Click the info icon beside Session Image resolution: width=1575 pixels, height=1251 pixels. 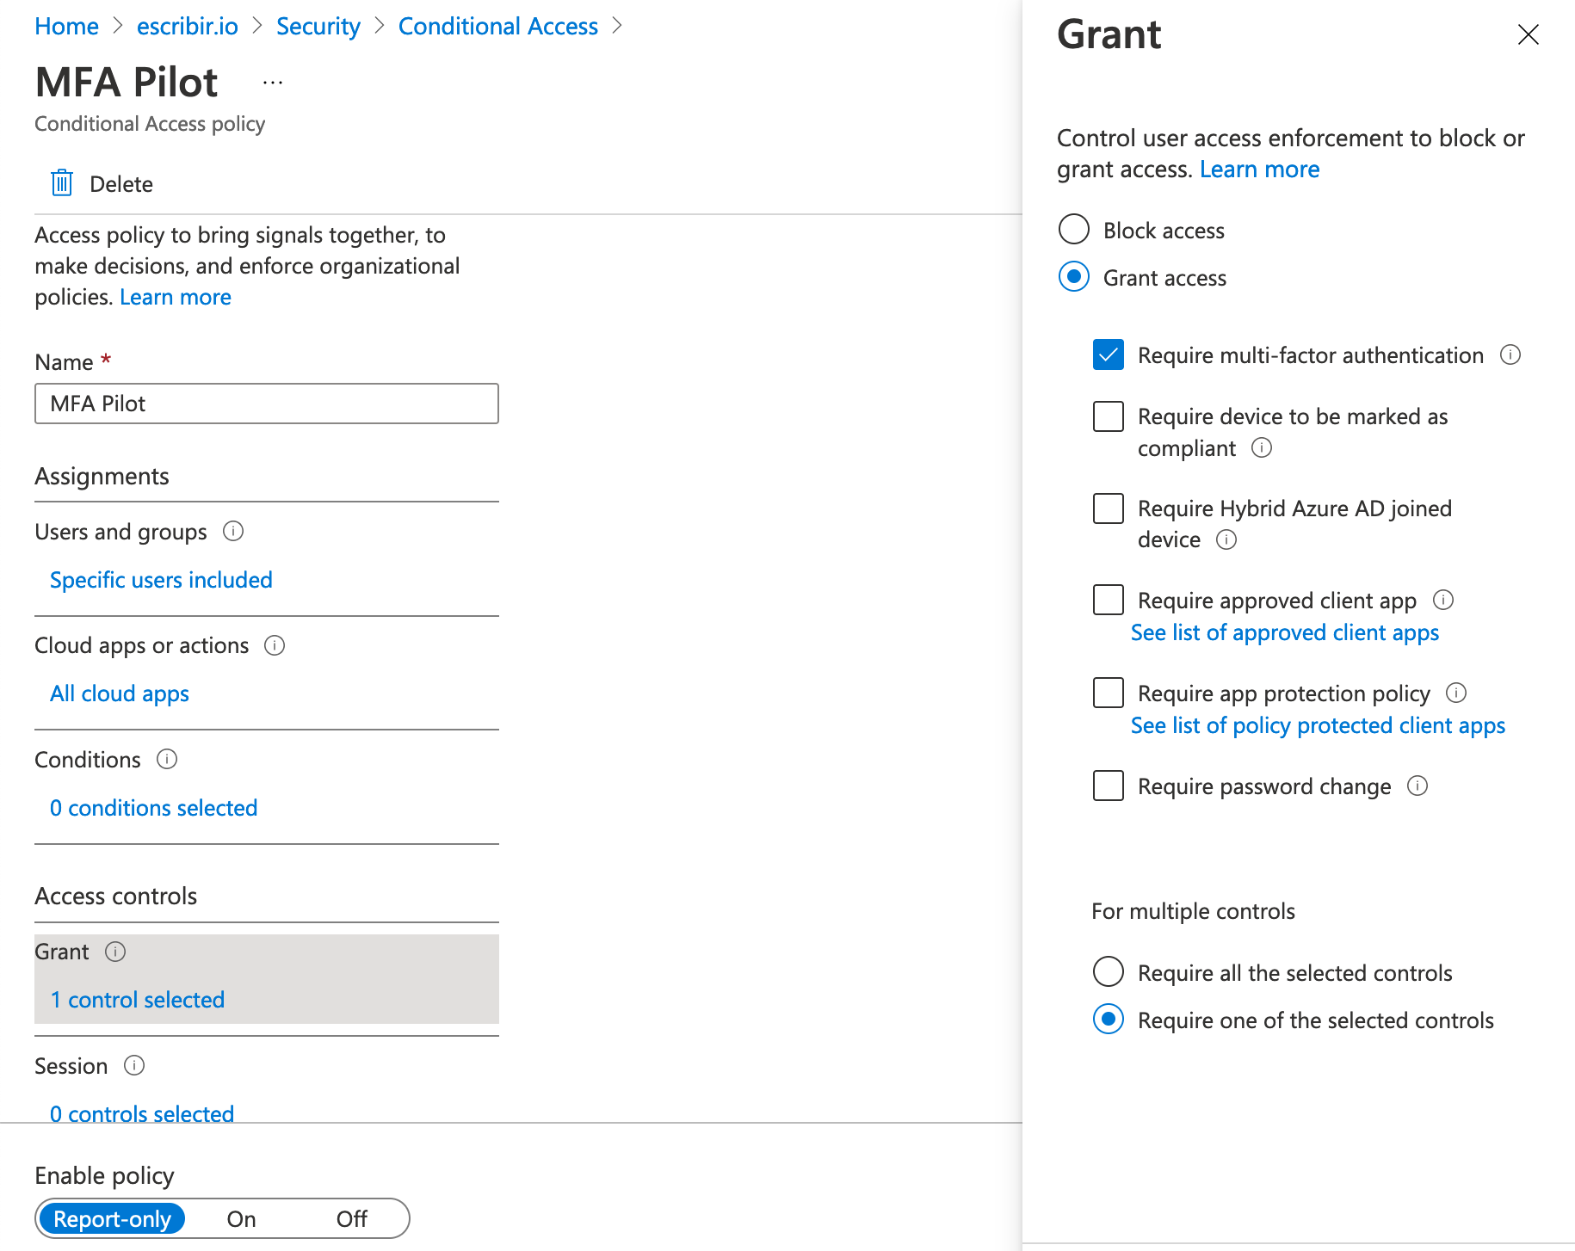coord(134,1066)
